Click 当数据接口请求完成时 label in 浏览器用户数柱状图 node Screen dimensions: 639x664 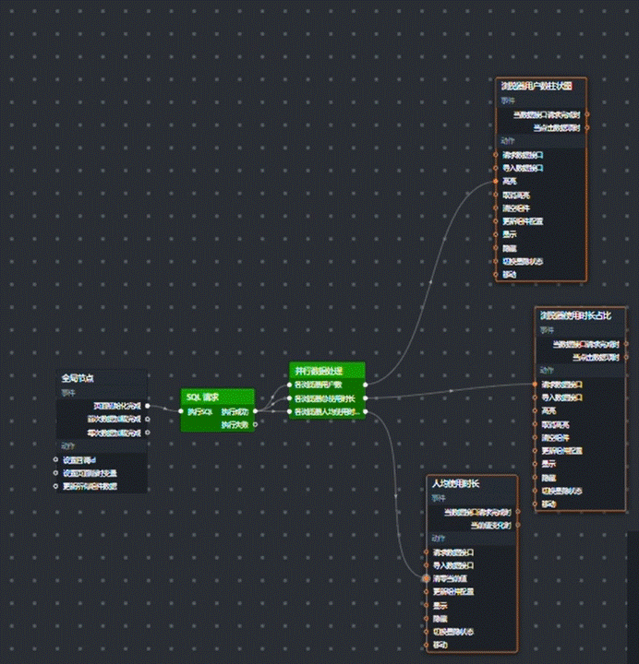(x=547, y=114)
